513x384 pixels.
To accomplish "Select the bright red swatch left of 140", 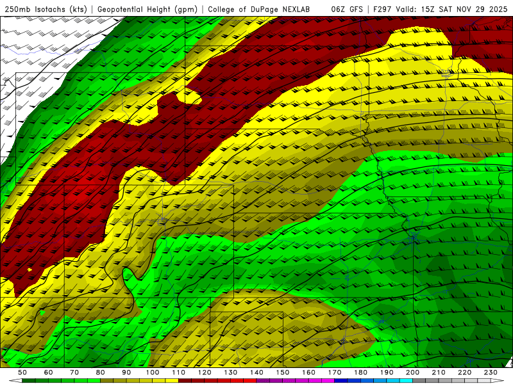I will tap(250, 381).
